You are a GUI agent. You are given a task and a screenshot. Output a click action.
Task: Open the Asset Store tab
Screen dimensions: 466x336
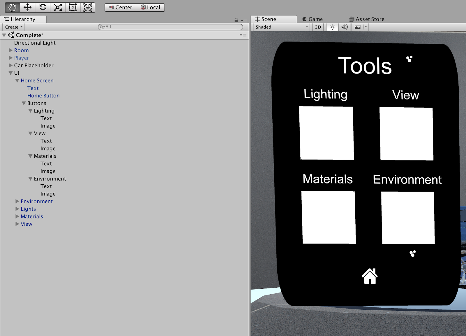tap(367, 19)
